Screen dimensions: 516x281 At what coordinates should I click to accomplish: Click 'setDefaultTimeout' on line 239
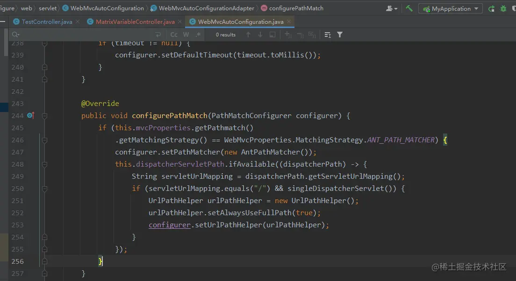tap(197, 55)
